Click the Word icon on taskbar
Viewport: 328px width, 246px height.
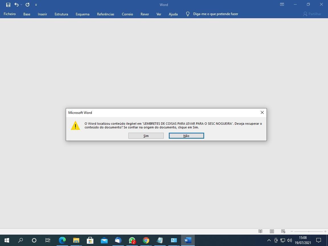tap(188, 240)
